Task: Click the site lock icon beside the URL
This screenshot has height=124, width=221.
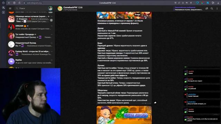Action: (25, 3)
